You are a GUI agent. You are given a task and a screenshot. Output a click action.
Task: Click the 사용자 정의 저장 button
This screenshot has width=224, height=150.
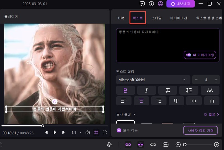(x=201, y=130)
